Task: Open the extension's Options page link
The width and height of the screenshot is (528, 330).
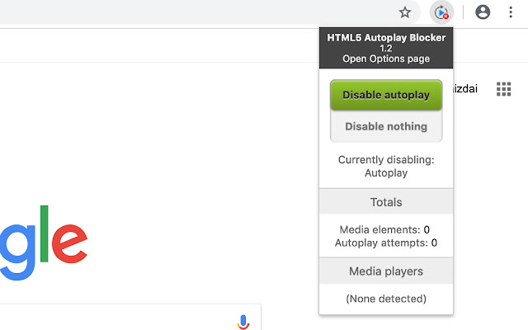Action: 386,59
